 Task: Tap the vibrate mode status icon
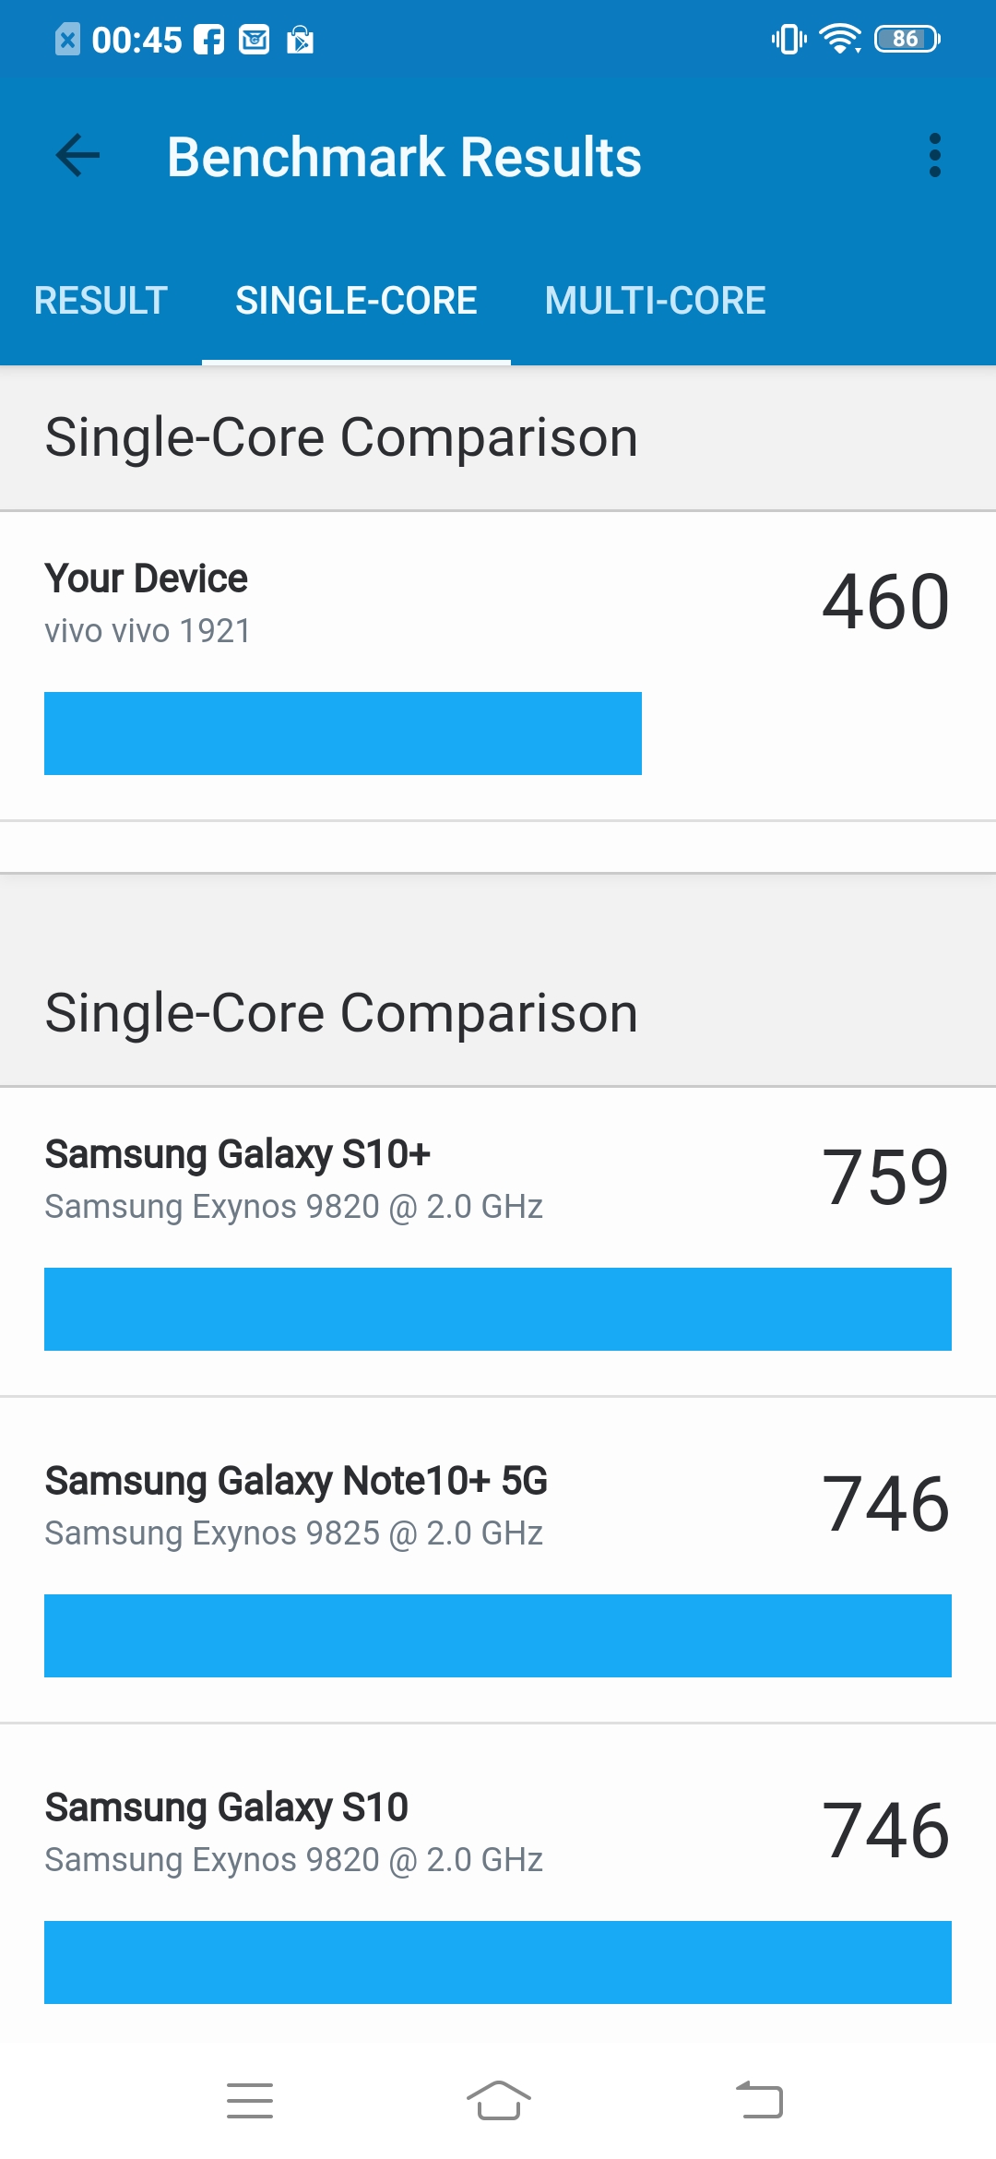[789, 39]
